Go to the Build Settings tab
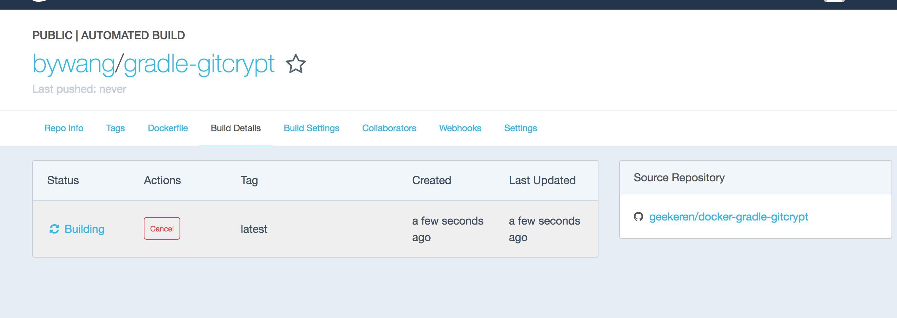 click(x=311, y=128)
